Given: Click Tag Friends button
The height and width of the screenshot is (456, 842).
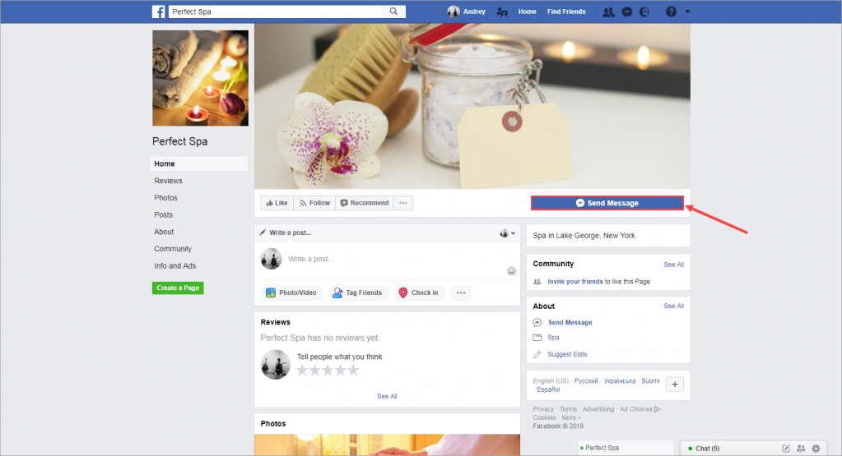Looking at the screenshot, I should (358, 292).
